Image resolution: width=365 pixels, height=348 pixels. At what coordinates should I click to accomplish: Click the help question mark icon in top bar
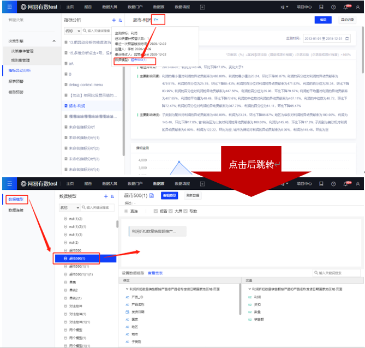point(333,7)
